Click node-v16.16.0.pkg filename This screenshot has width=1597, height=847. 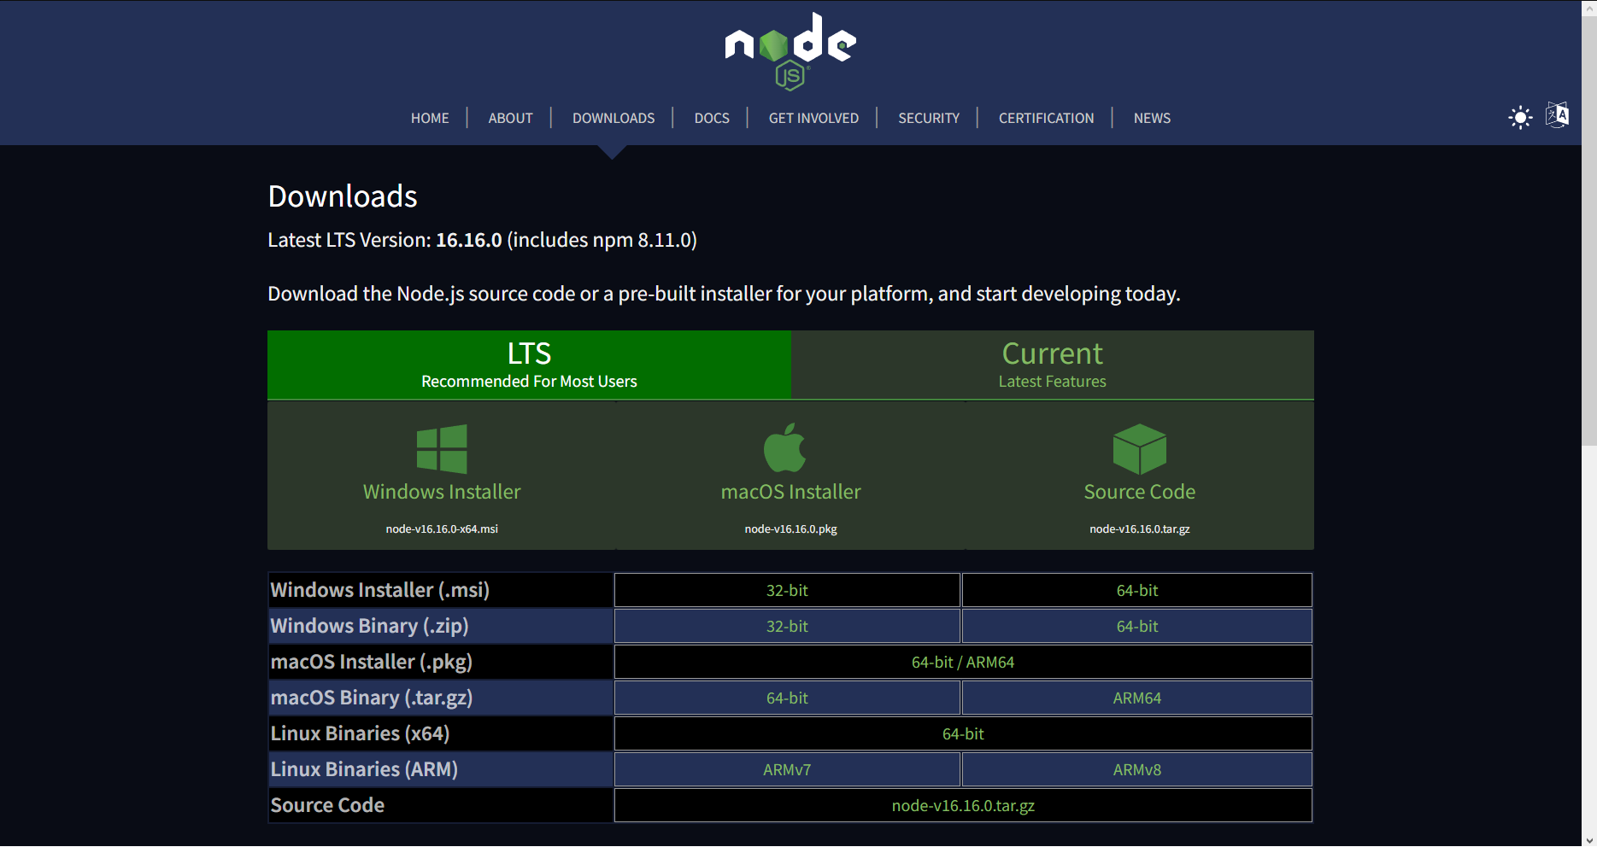tap(791, 529)
